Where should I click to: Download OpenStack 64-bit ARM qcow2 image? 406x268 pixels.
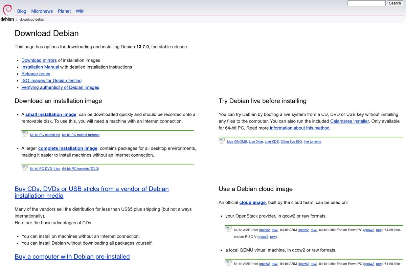tap(304, 230)
